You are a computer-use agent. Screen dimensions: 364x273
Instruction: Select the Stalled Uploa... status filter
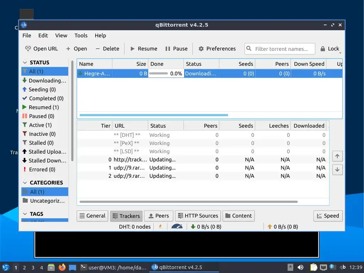(x=45, y=151)
